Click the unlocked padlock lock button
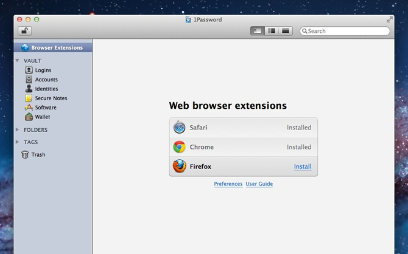408x254 pixels. [25, 31]
